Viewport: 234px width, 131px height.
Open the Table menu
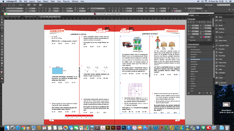(x=53, y=1)
